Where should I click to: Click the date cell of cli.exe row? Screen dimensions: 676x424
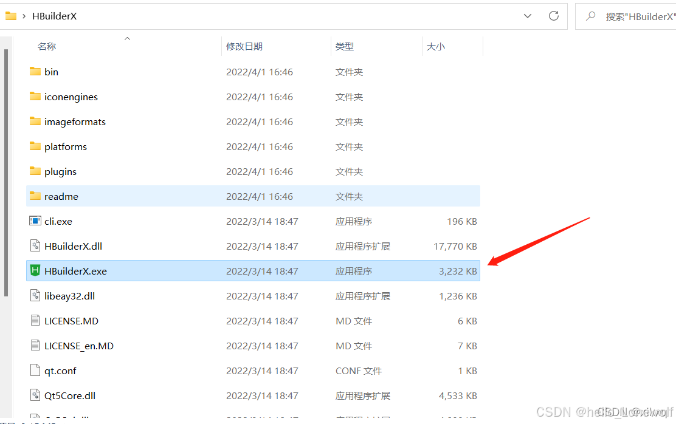tap(262, 222)
